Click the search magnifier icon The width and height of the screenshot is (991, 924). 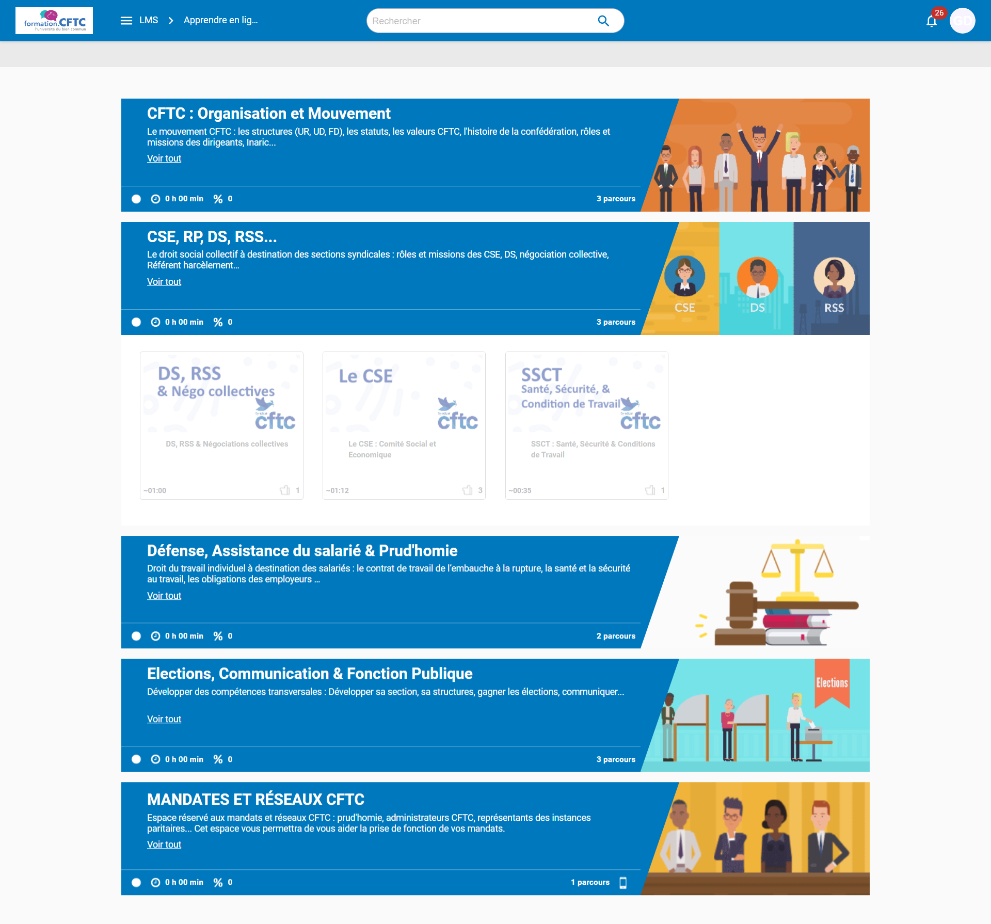pyautogui.click(x=603, y=21)
